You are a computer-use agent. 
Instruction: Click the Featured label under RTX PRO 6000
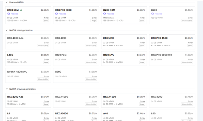62,14
